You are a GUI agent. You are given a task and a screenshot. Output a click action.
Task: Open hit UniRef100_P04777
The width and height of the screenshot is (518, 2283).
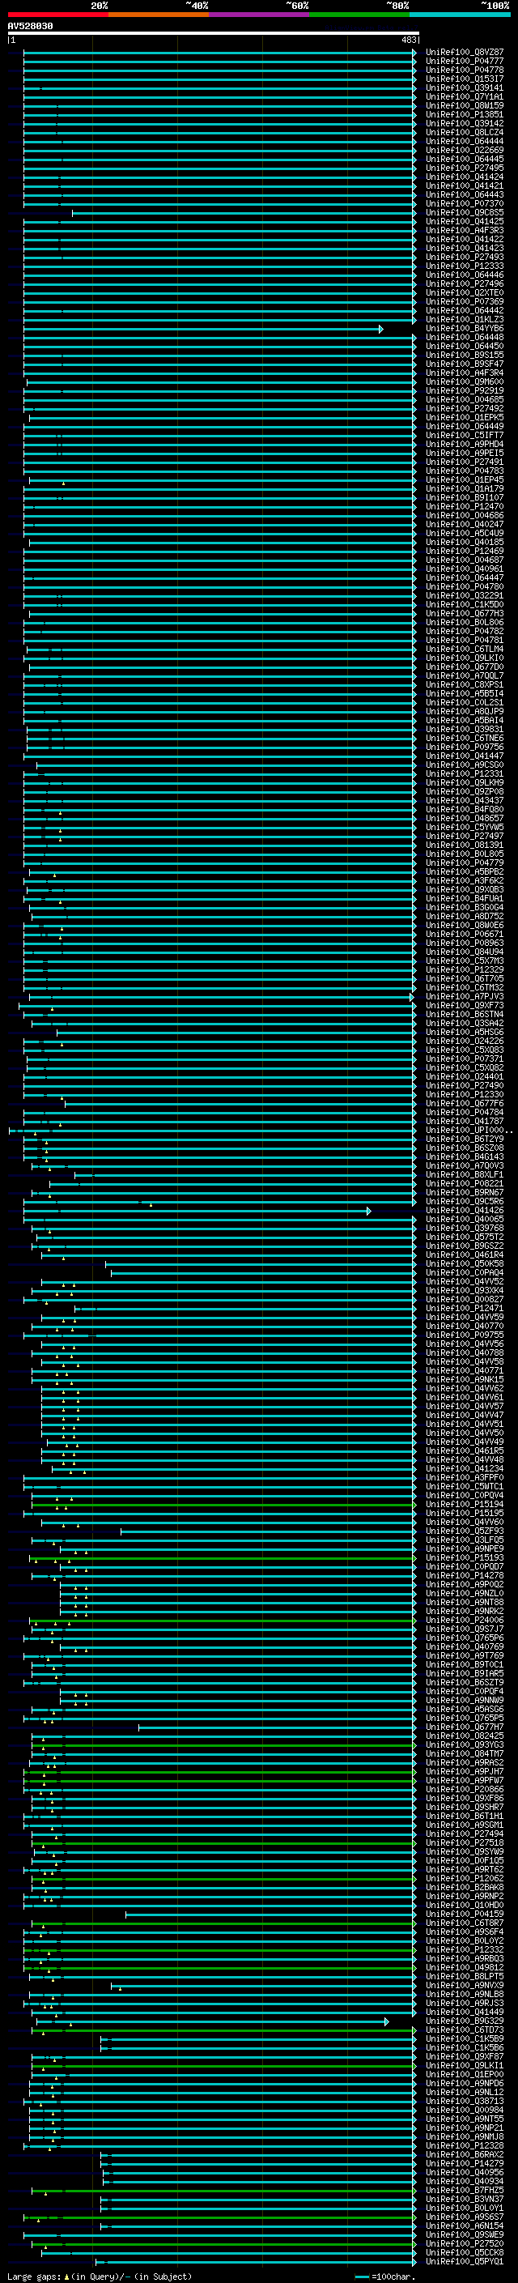(464, 62)
